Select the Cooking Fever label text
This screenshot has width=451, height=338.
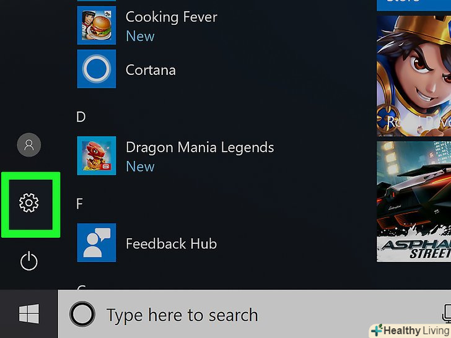[172, 17]
